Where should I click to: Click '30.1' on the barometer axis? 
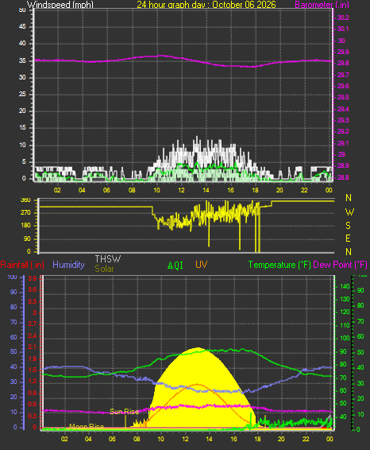[x=343, y=29]
